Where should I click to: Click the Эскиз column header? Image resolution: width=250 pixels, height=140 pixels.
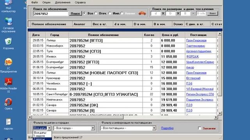[x=178, y=24]
